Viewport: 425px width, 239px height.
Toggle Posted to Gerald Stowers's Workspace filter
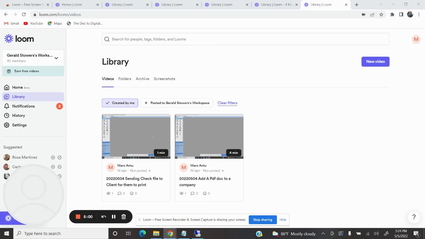pyautogui.click(x=177, y=103)
